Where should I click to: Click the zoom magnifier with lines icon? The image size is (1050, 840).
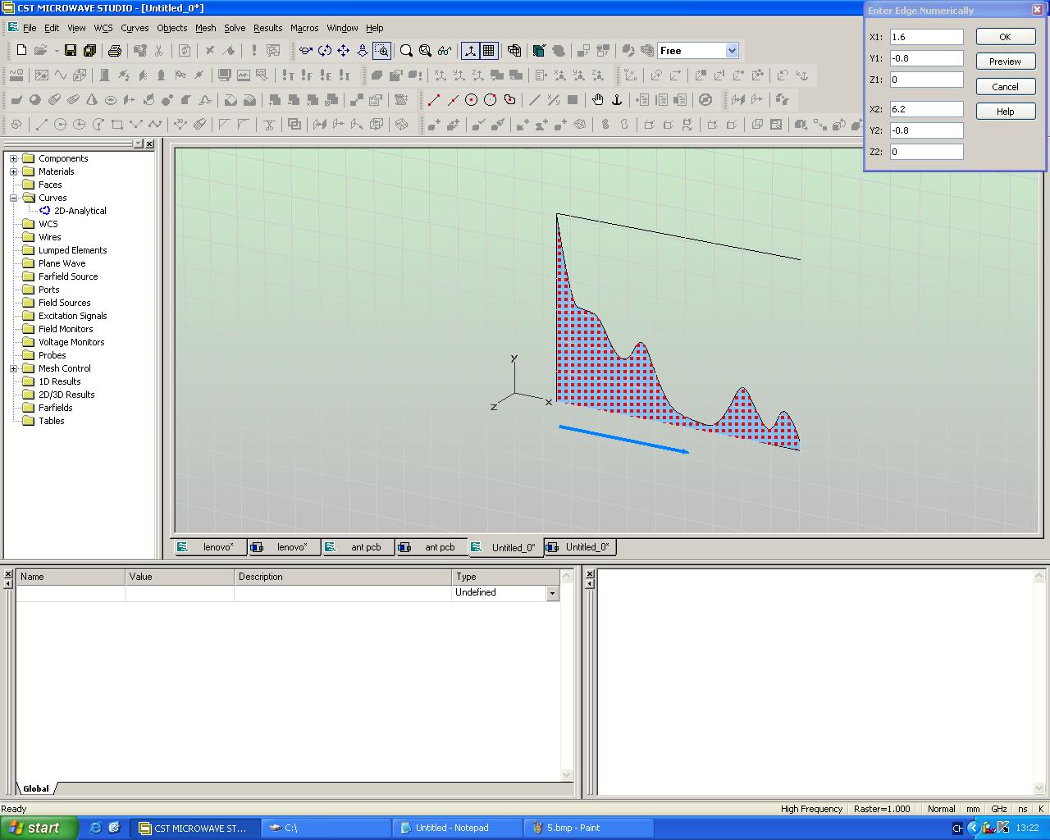point(426,51)
